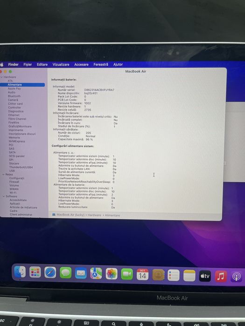The image size is (245, 326).
Task: Select Imprimante in the sidebar
Action: click(x=16, y=130)
